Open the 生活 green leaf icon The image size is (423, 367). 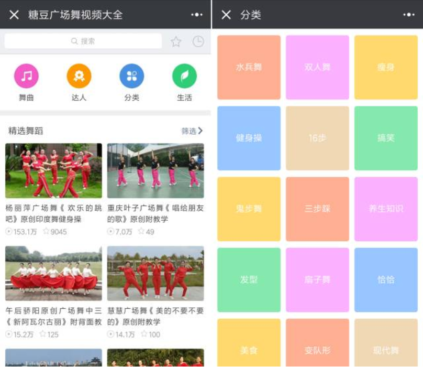pos(184,76)
